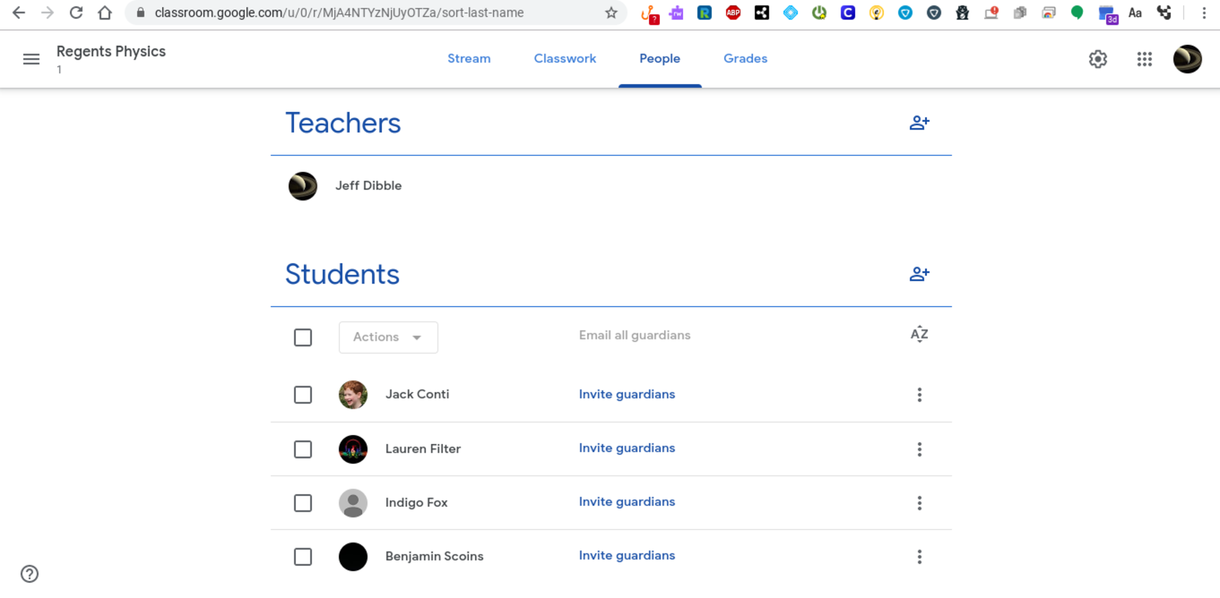1220x598 pixels.
Task: Click the browser address bar URL
Action: [339, 12]
